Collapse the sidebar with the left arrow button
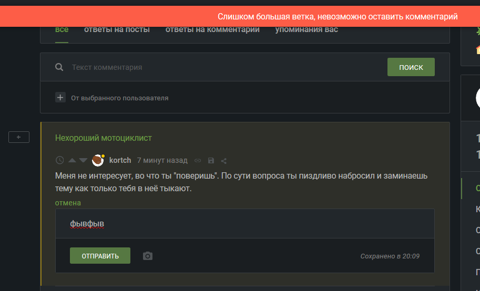This screenshot has width=480, height=291. tap(19, 137)
